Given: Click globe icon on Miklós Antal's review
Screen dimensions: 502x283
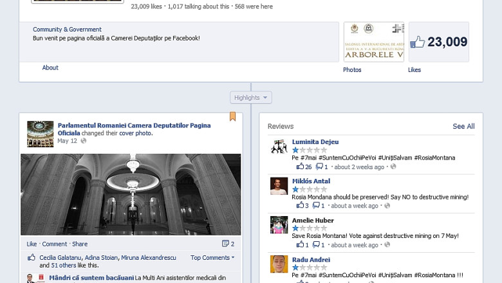Looking at the screenshot, I should point(387,206).
